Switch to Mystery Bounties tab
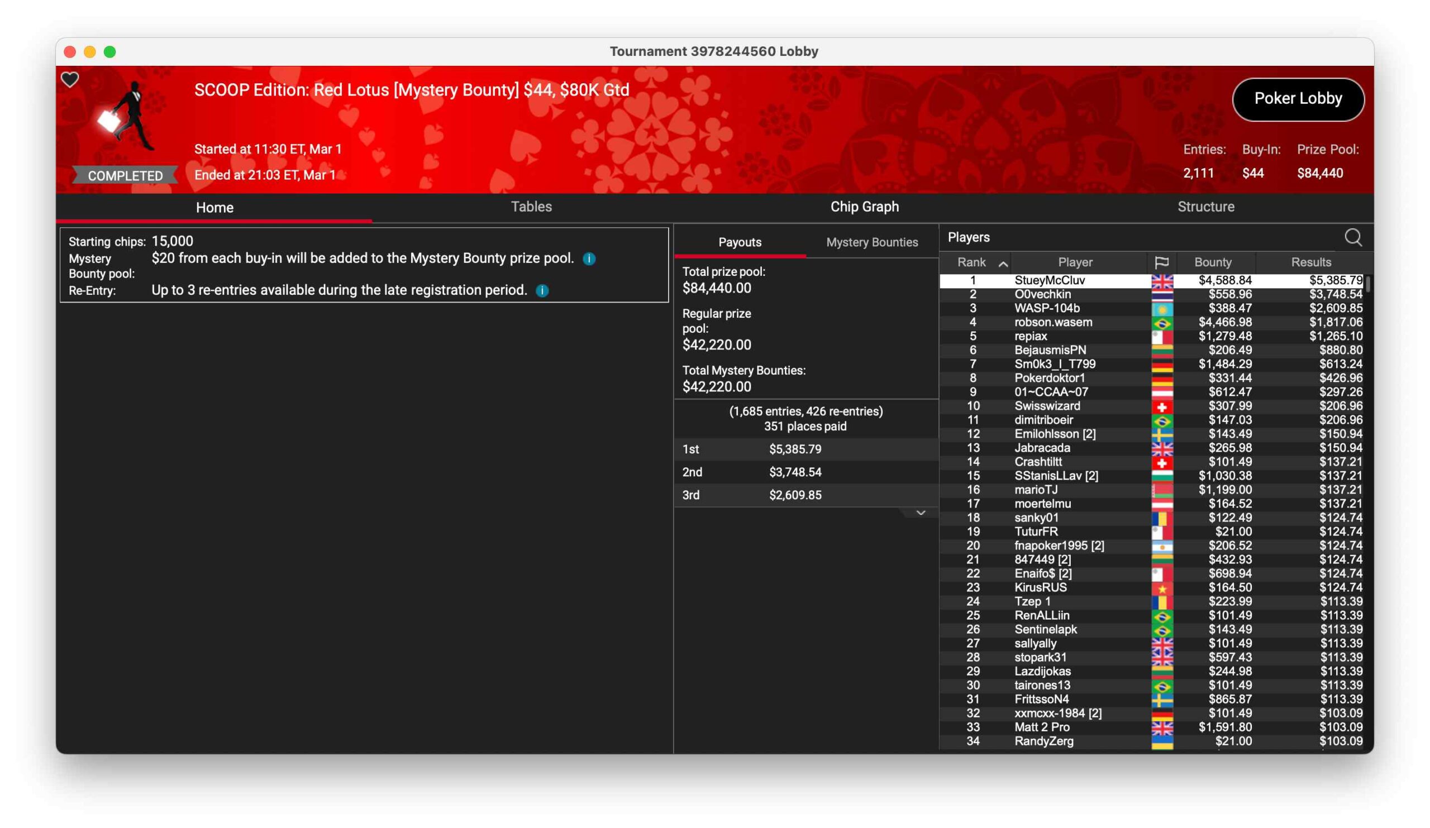1430x828 pixels. tap(871, 242)
